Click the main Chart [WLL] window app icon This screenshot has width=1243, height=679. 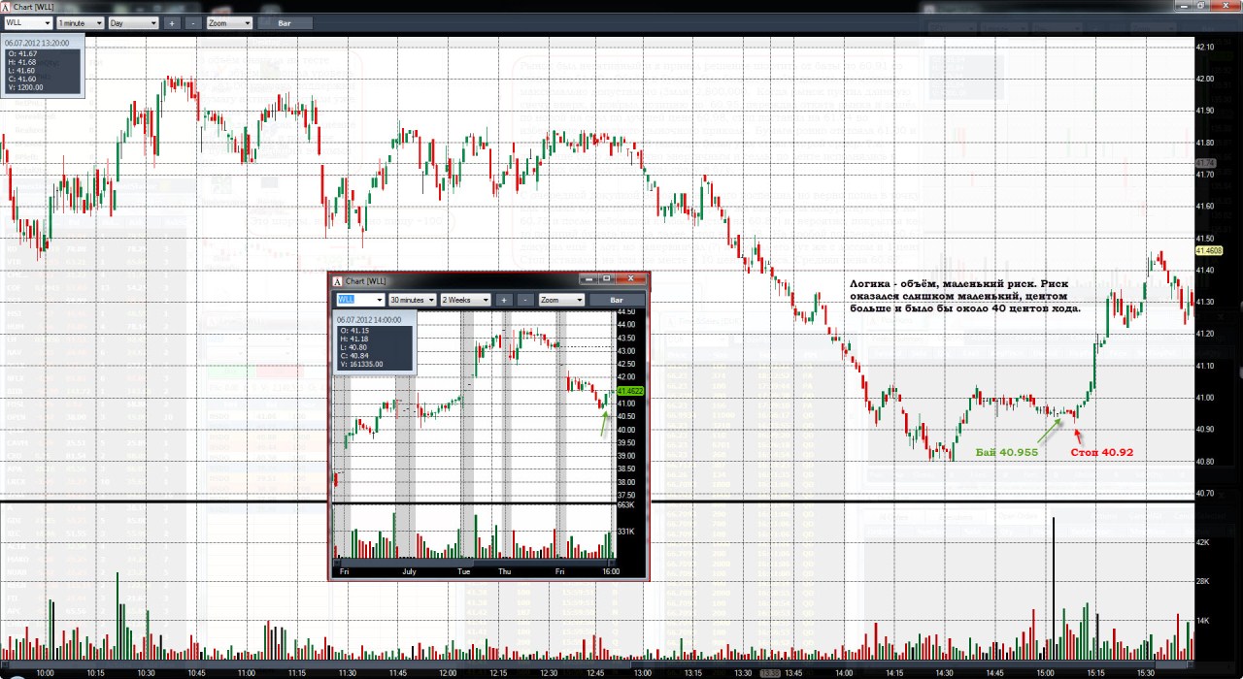tap(6, 6)
